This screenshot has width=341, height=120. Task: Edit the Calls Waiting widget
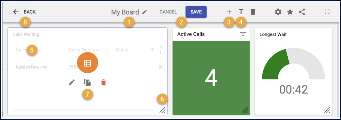pyautogui.click(x=72, y=82)
